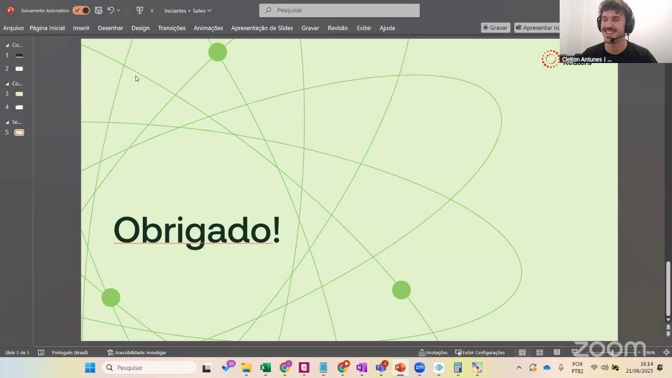Switch to the Revisão tab

(x=338, y=28)
